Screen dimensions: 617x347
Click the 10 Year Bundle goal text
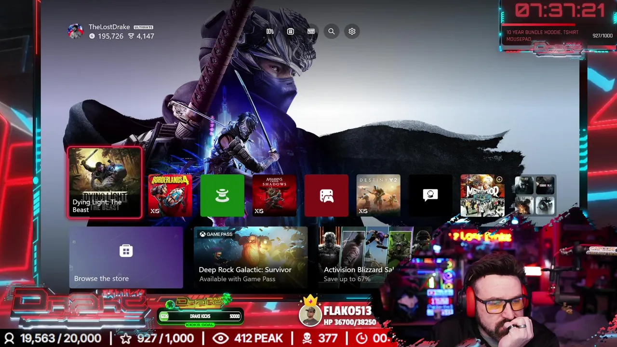[542, 36]
